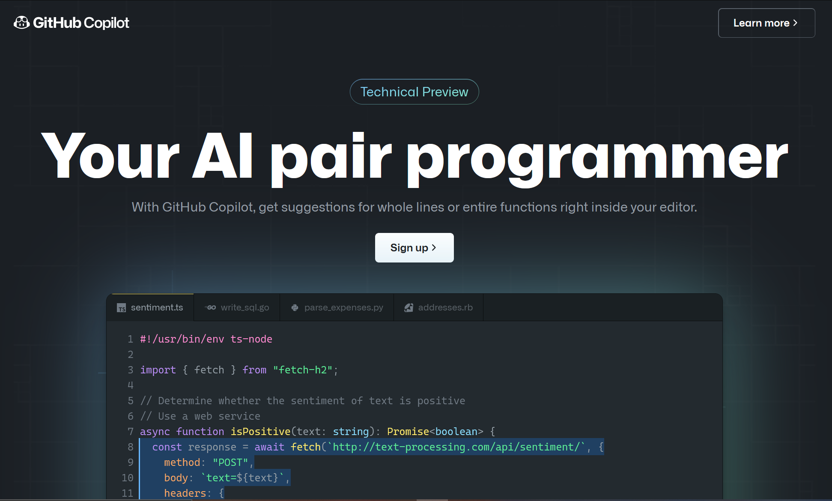Select the addresses.rb tab

click(438, 307)
